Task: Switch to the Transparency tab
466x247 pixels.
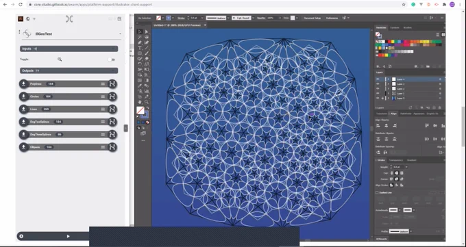Action: click(396, 160)
